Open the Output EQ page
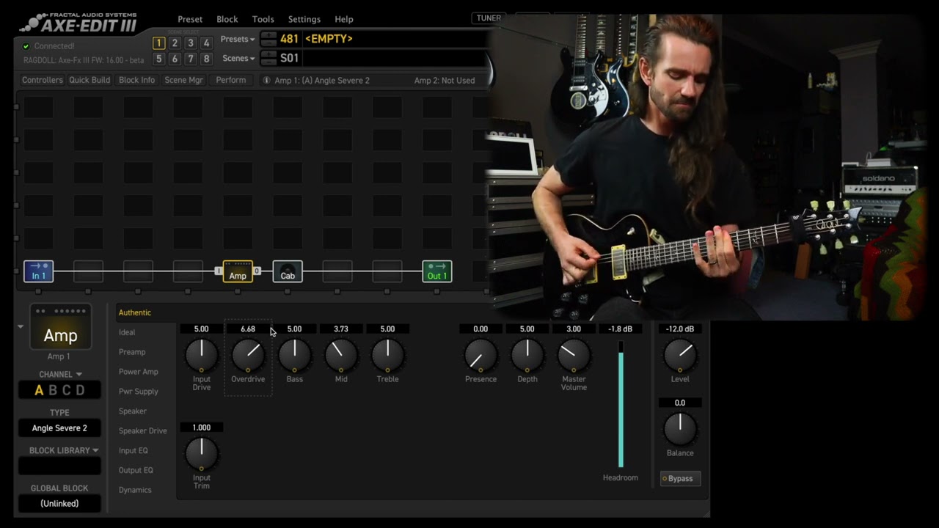This screenshot has width=939, height=528. 136,470
